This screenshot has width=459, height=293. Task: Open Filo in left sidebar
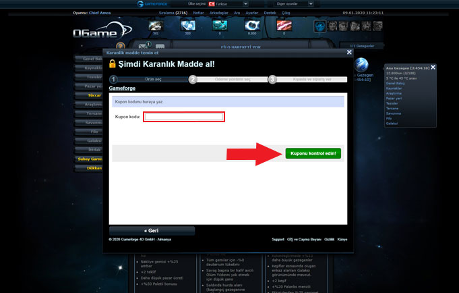(x=89, y=132)
